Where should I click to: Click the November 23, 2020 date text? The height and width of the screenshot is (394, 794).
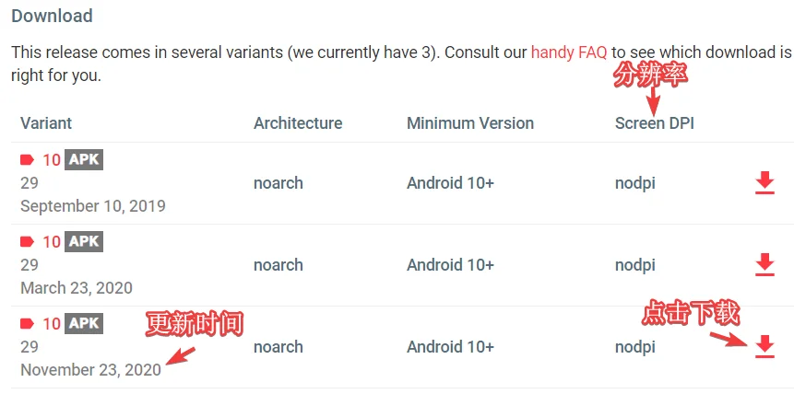90,370
